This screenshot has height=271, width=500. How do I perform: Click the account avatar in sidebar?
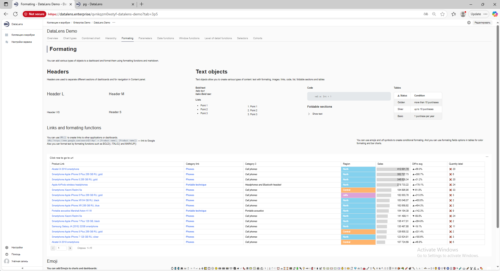[7, 261]
